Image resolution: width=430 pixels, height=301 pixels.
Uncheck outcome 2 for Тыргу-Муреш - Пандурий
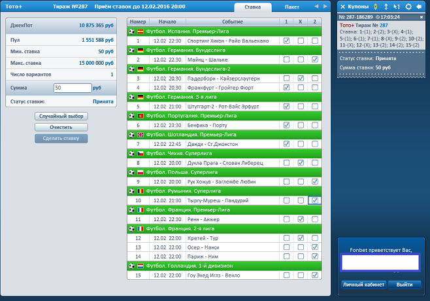tap(315, 200)
